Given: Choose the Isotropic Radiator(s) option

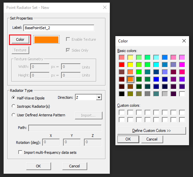Looking at the screenshot, I should [x=13, y=106].
